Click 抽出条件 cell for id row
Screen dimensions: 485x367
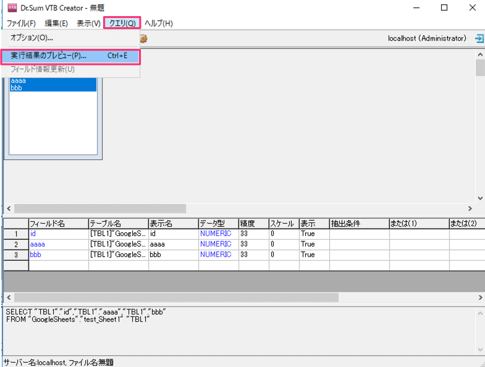click(x=360, y=234)
